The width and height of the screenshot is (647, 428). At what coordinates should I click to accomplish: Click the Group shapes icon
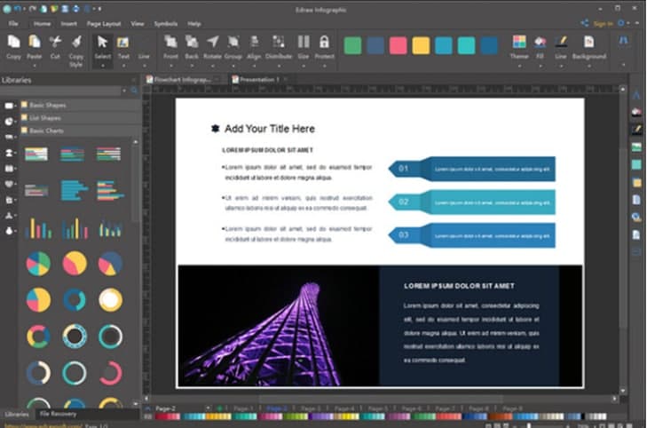[233, 42]
